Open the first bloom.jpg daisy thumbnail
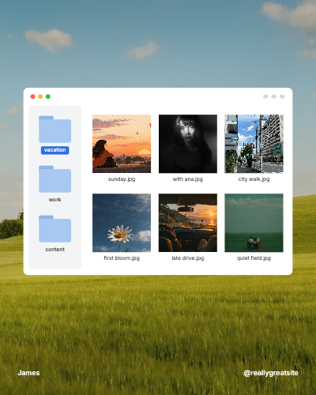 click(x=122, y=223)
